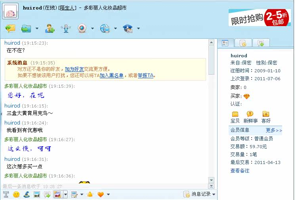Open the remote assistance dropdown arrow
This screenshot has height=200, width=296.
tap(116, 28)
